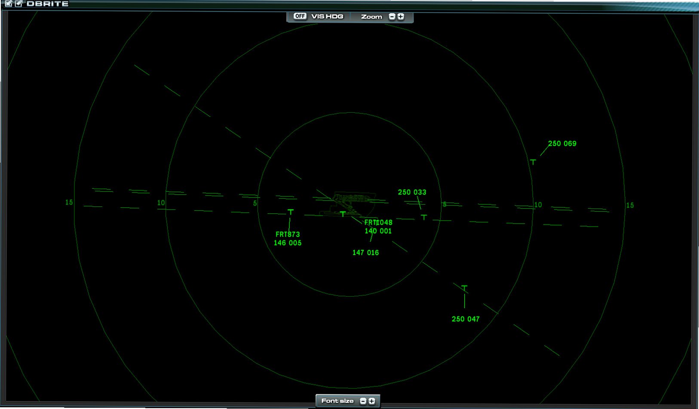
Task: Click the VIS HDG label
Action: click(327, 16)
